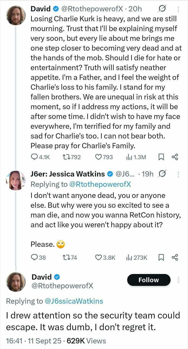
Task: Reply to David's first post
Action: [35, 156]
